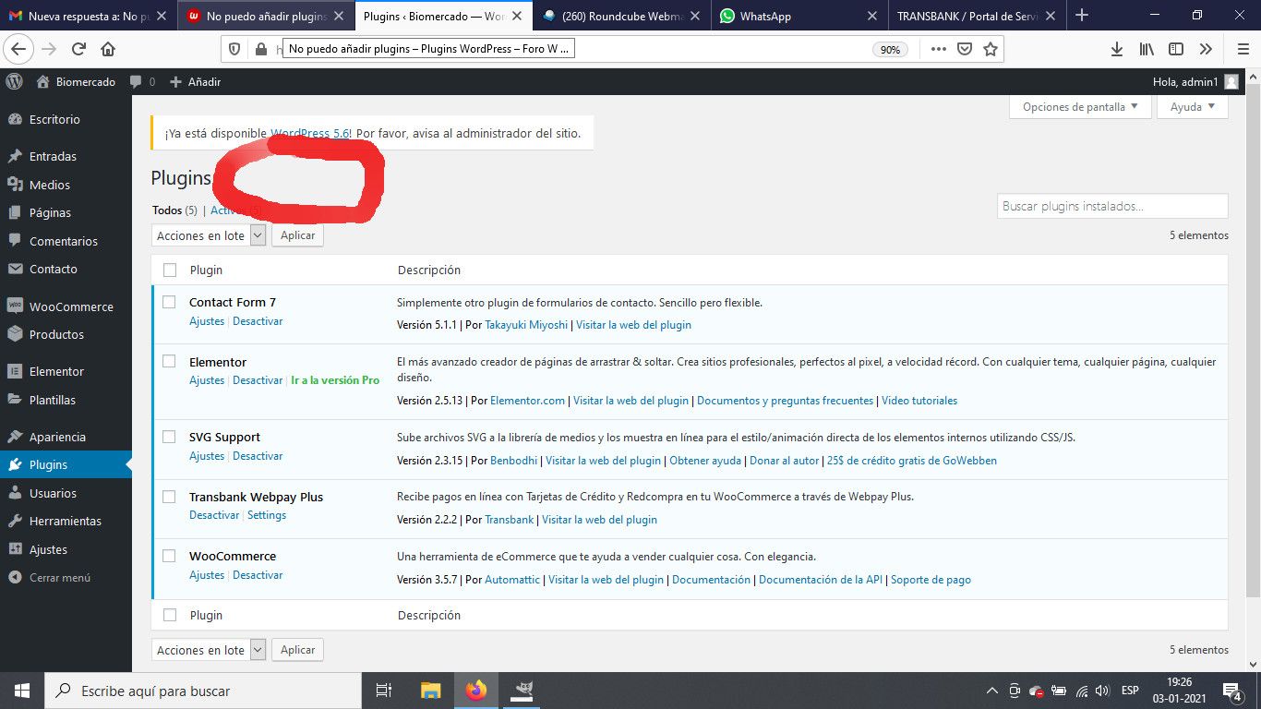
Task: Check the Elementor plugin checkbox
Action: pyautogui.click(x=169, y=361)
